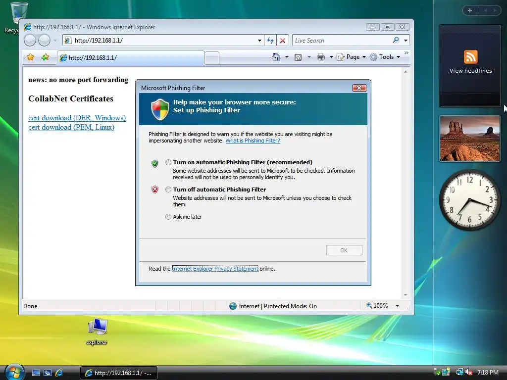This screenshot has height=380, width=507.
Task: Click into the Live Search box
Action: 342,41
